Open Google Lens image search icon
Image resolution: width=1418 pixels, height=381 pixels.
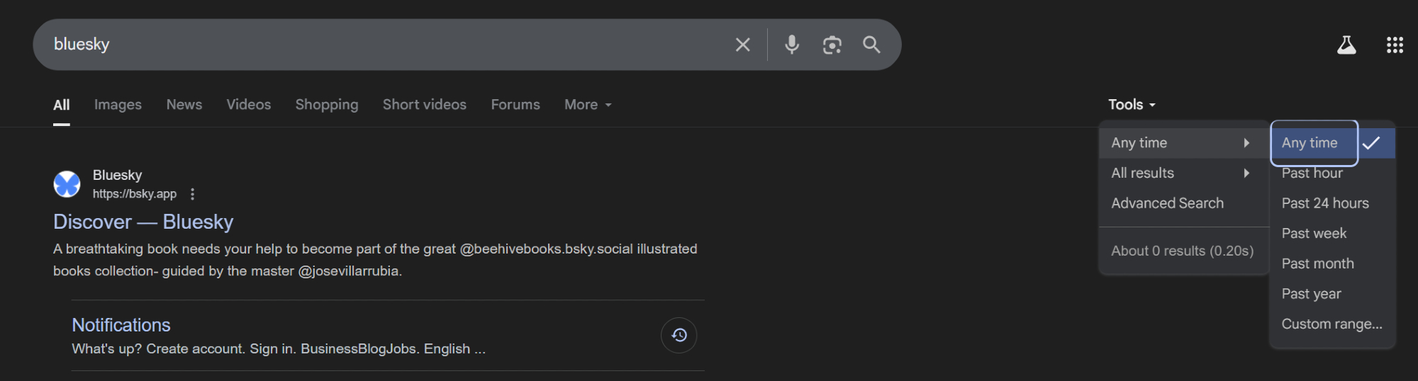pyautogui.click(x=832, y=45)
